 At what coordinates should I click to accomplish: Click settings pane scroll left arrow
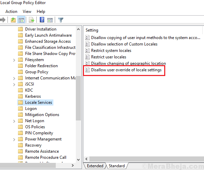point(86,159)
